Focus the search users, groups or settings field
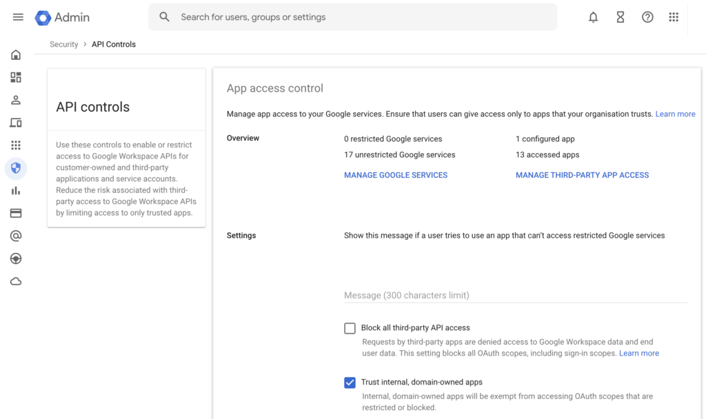This screenshot has width=706, height=419. coord(352,17)
